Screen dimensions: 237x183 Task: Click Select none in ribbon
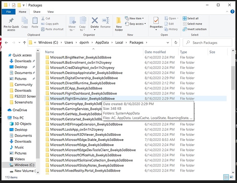[x=192, y=24]
